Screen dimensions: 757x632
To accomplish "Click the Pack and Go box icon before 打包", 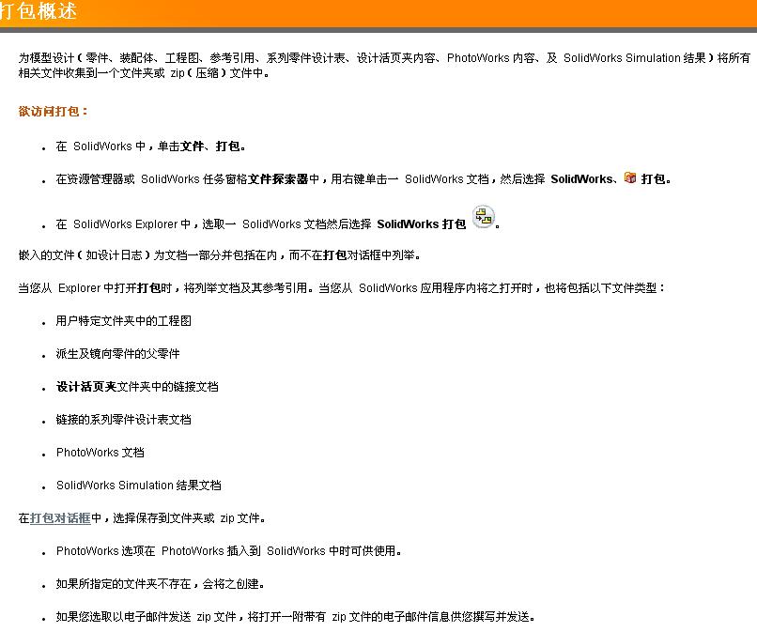I will pos(630,177).
